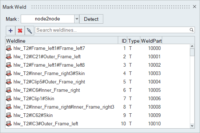Click the node2node combo box field
The width and height of the screenshot is (200, 133).
coord(47,19)
